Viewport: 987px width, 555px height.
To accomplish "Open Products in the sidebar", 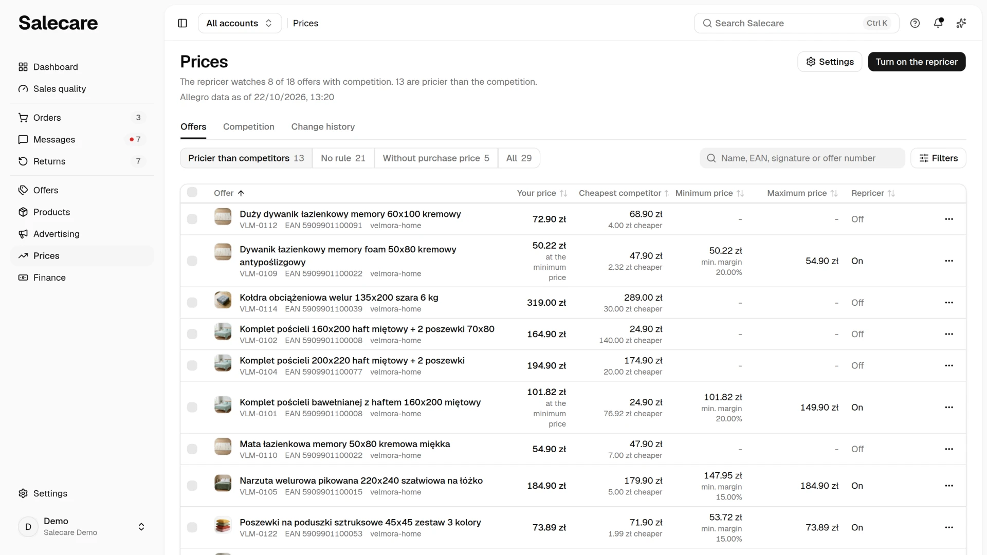I will coord(82,212).
